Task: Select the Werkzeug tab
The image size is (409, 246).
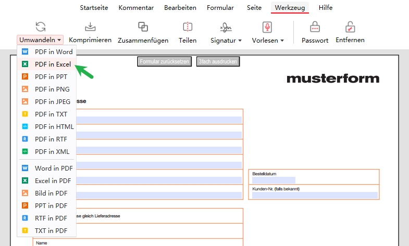Action: click(x=290, y=8)
